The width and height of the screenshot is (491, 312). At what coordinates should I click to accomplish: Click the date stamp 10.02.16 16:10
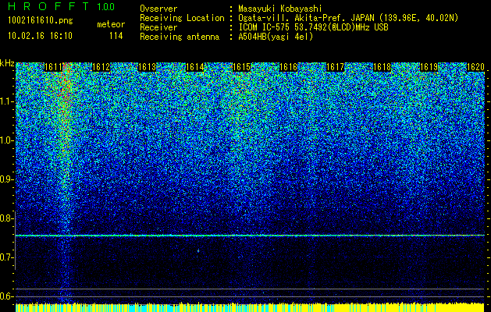(40, 36)
